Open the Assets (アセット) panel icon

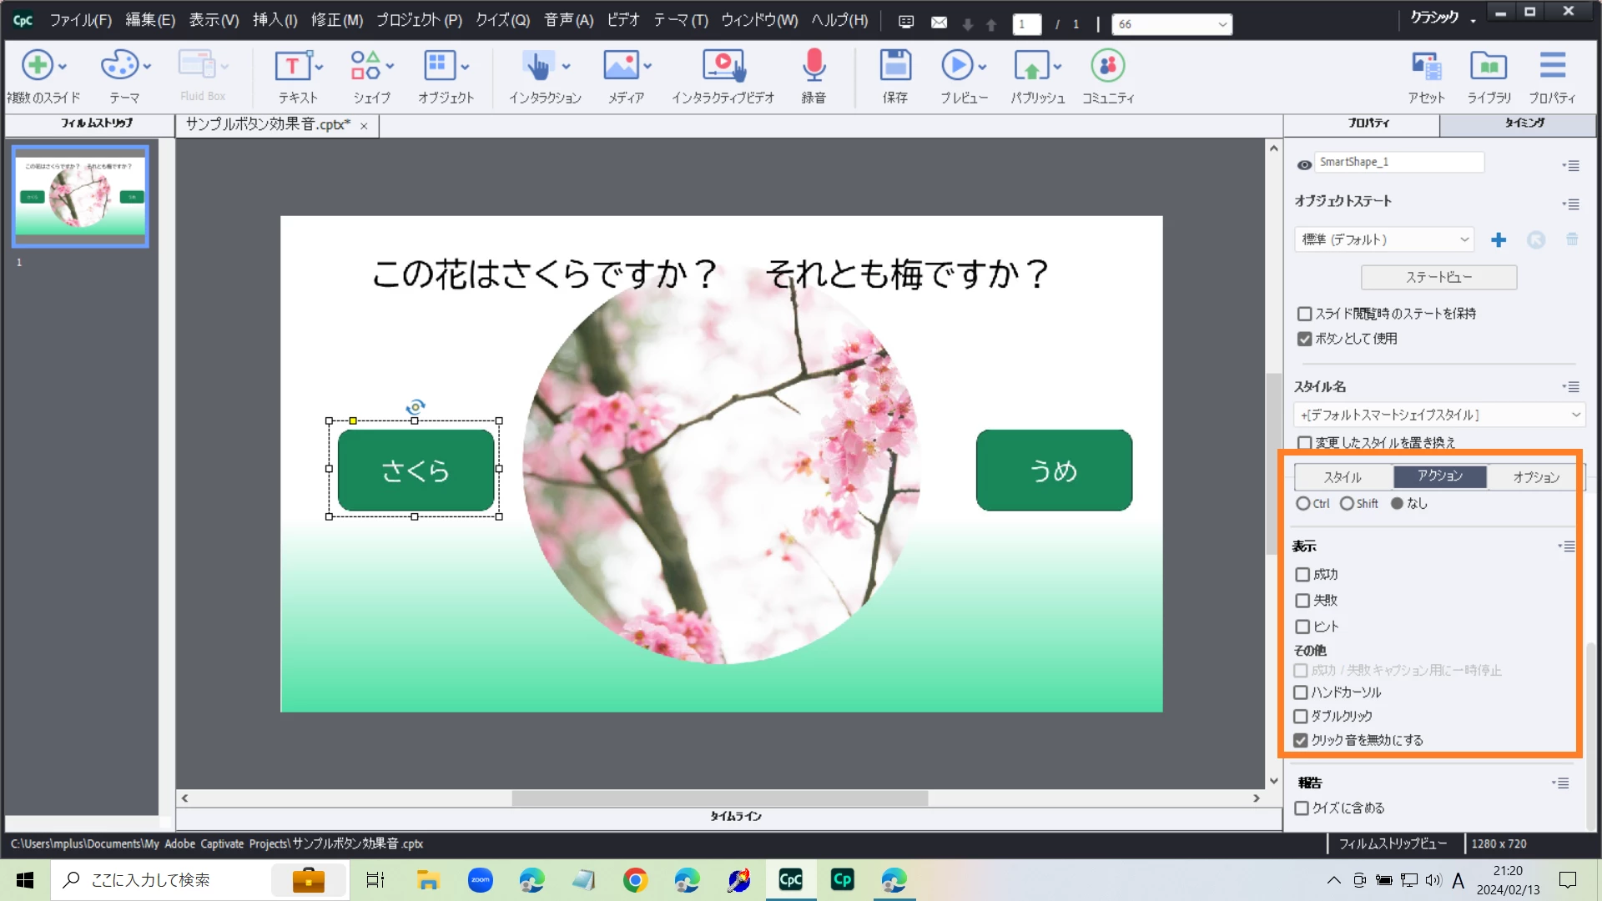pyautogui.click(x=1426, y=67)
